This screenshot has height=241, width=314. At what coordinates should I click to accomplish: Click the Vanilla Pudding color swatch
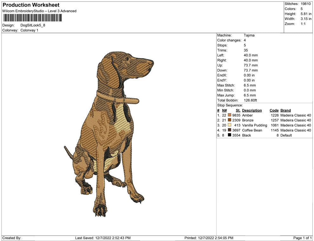230,125
